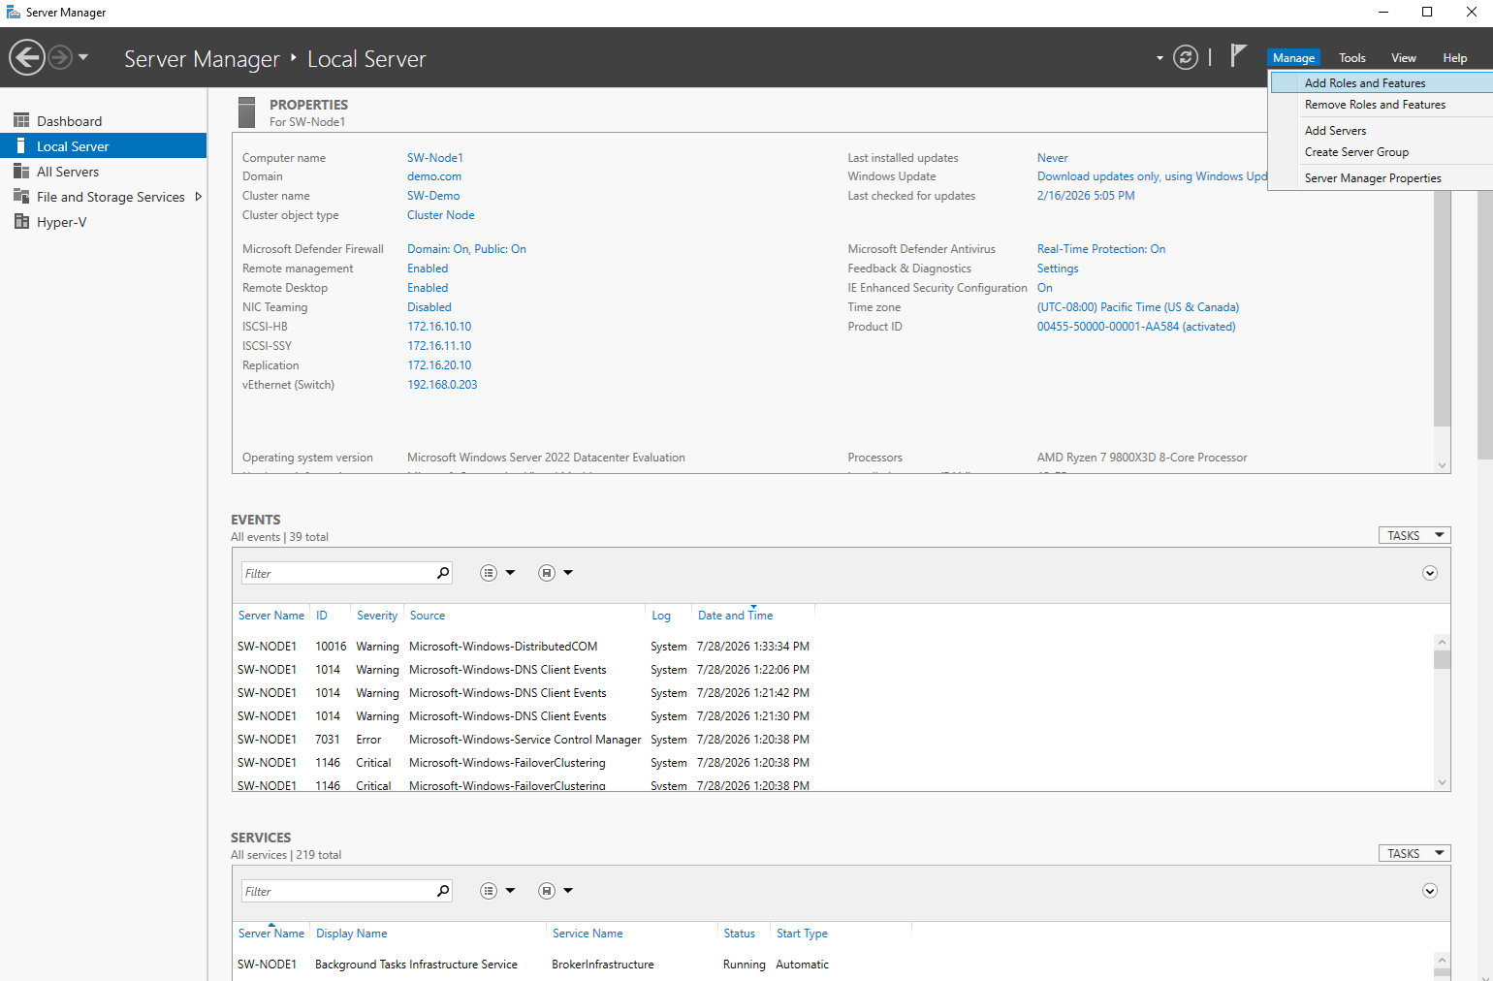Expand Services criteria dropdown arrow
The height and width of the screenshot is (981, 1493).
click(x=510, y=891)
